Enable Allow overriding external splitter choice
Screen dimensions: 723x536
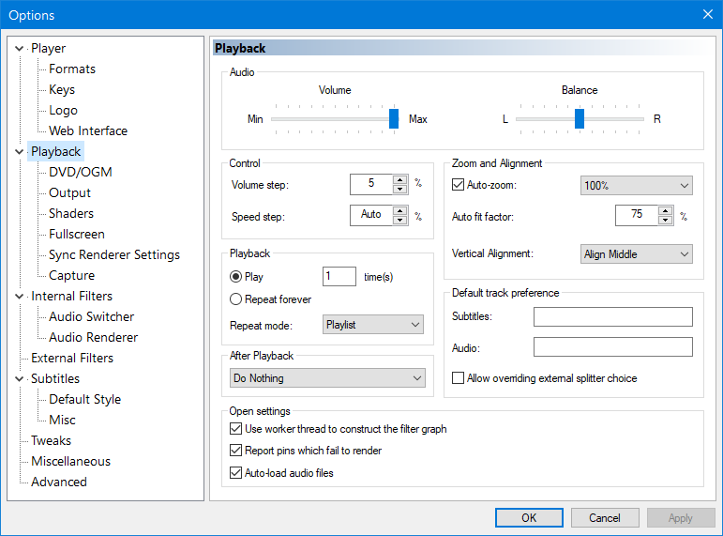[x=458, y=378]
